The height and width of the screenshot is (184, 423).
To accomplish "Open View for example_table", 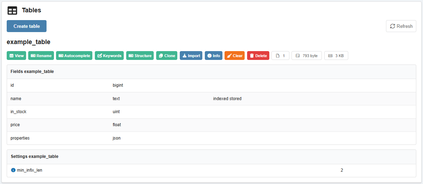I will click(x=16, y=56).
